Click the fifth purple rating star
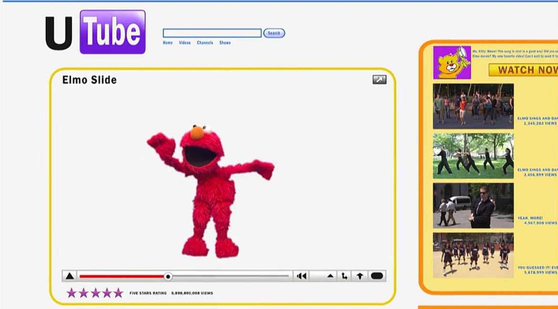Screen dimensions: 558x309 pyautogui.click(x=118, y=293)
